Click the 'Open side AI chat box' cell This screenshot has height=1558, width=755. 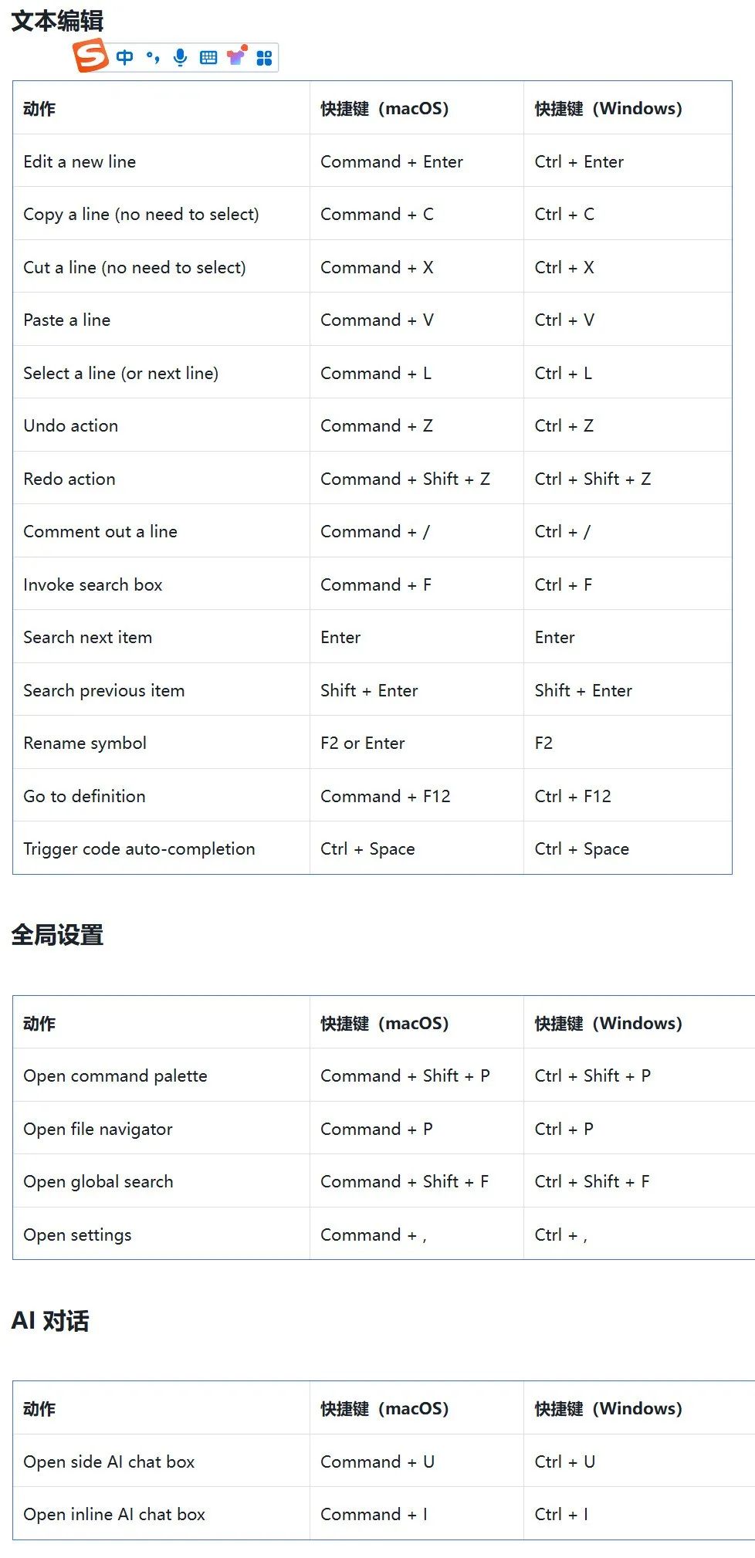coord(109,1462)
